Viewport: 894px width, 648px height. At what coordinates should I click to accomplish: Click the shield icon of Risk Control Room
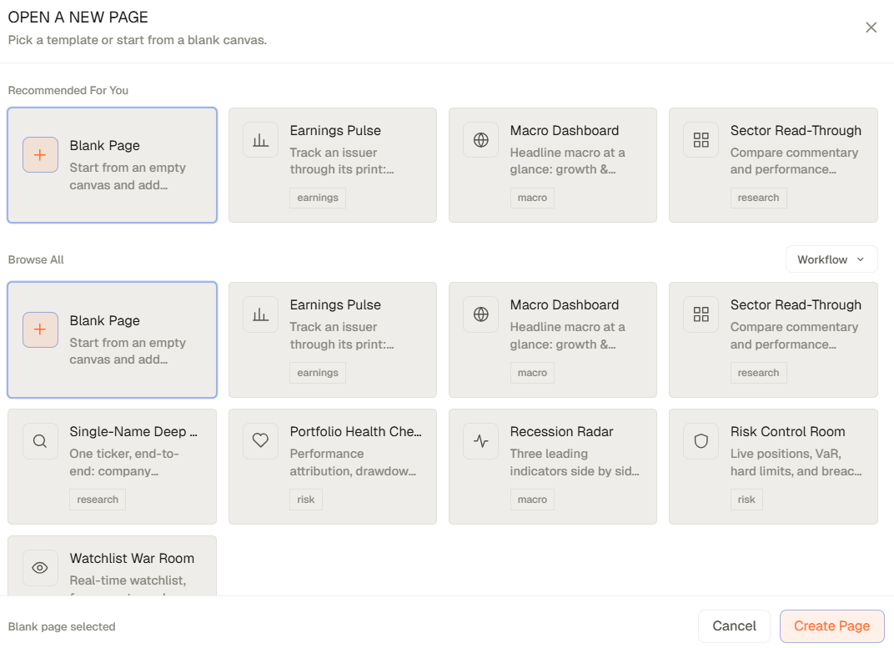point(701,440)
